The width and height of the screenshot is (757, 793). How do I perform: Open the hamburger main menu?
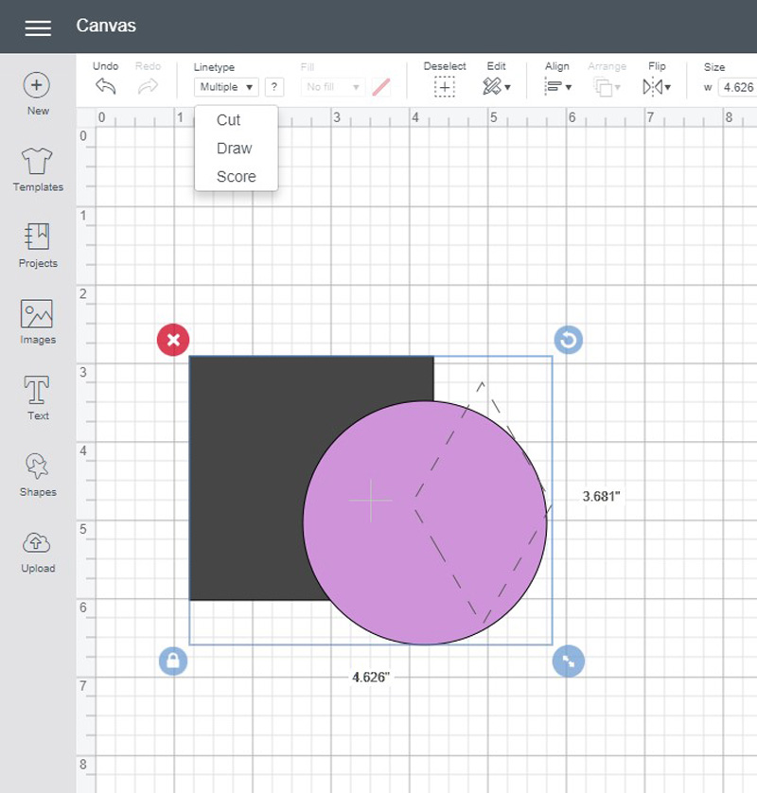point(38,27)
